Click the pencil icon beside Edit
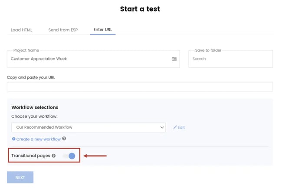282x193 pixels. coord(175,127)
